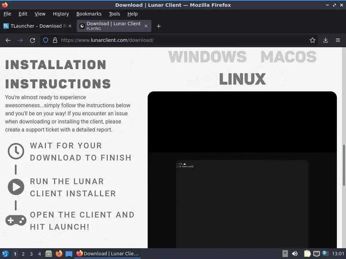Close the TLauncher tab

click(70, 26)
